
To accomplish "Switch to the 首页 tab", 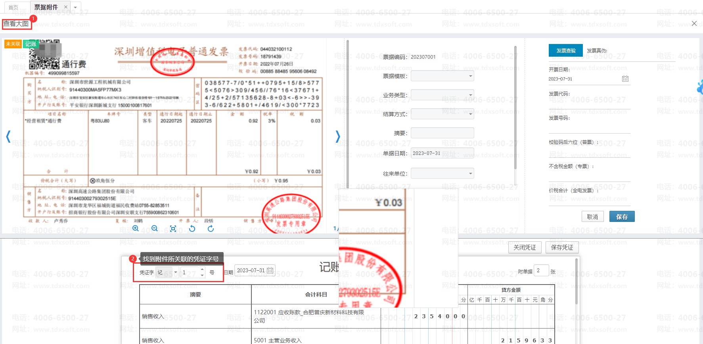I will 13,7.
